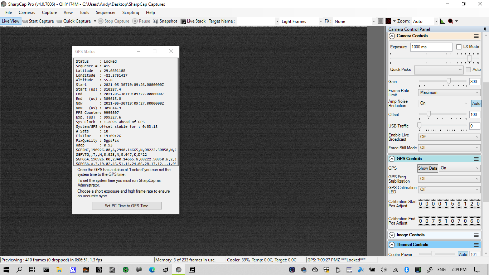Open the Camera Controls hamburger menu
Viewport: 489px width, 275px height.
click(476, 36)
